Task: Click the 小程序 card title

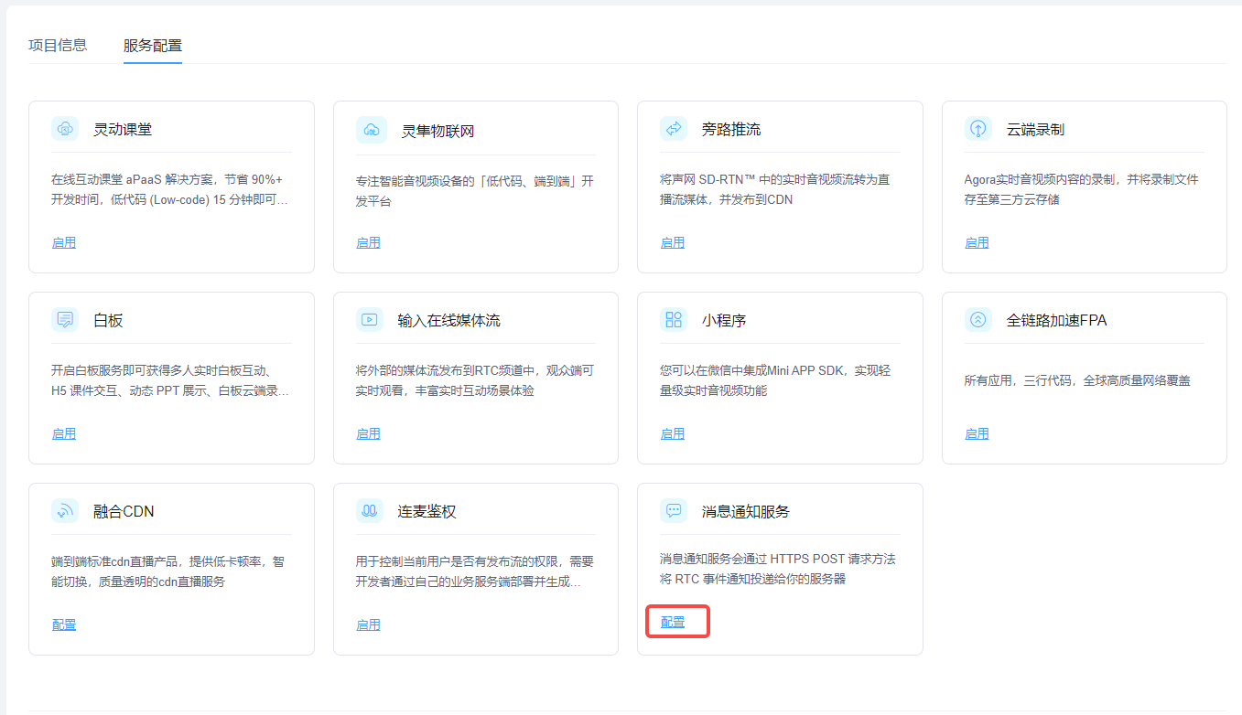Action: pos(724,320)
